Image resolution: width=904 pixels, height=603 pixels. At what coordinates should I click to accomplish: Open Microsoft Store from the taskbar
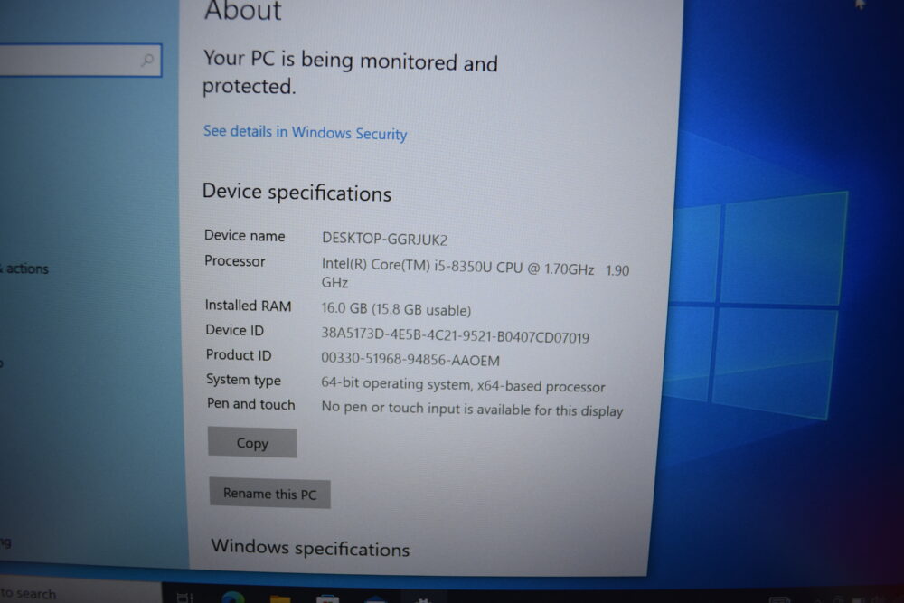[x=327, y=598]
